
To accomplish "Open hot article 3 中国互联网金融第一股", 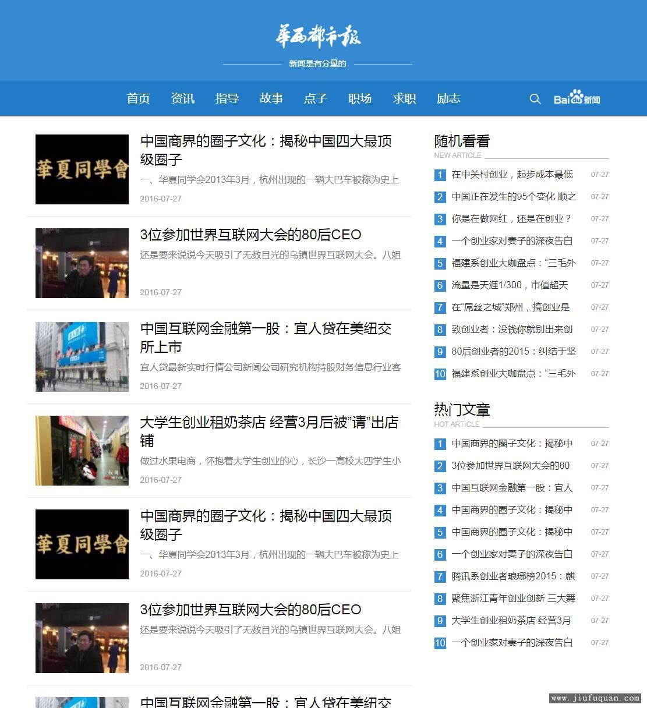I will [512, 487].
